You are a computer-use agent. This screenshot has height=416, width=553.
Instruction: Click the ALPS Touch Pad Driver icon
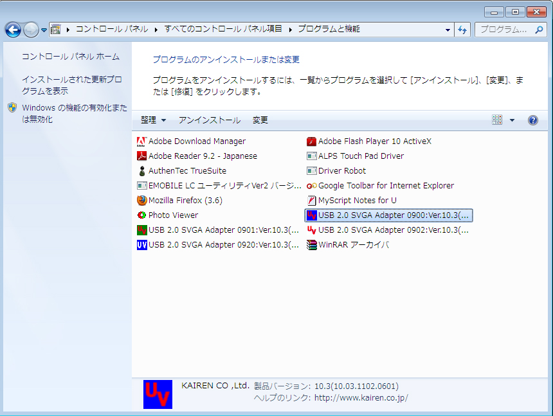click(x=311, y=156)
